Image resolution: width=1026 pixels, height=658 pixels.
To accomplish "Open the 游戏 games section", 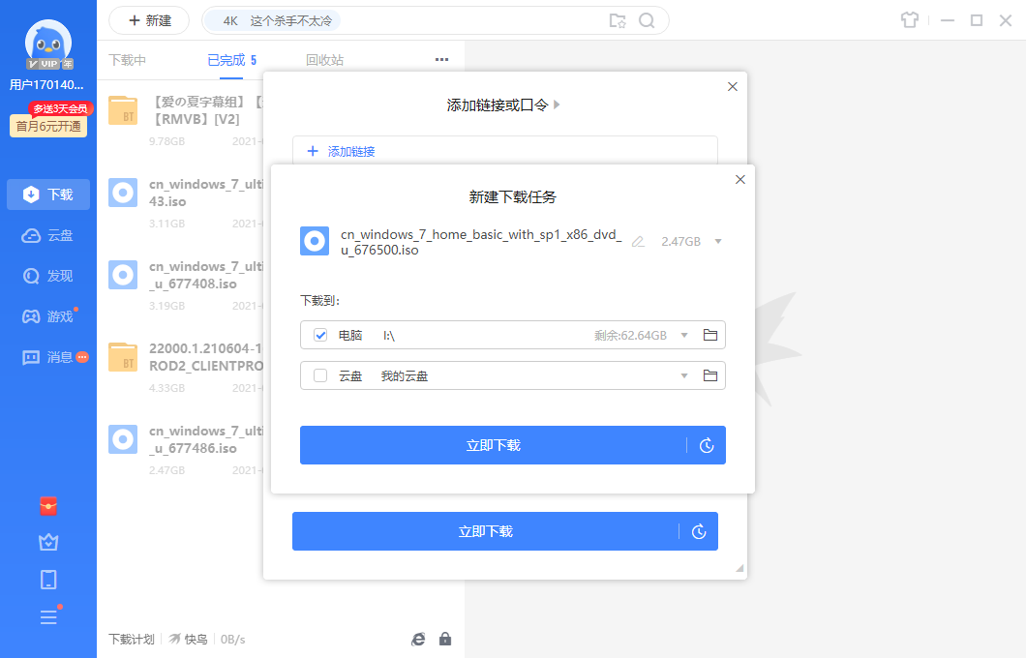I will pyautogui.click(x=47, y=315).
